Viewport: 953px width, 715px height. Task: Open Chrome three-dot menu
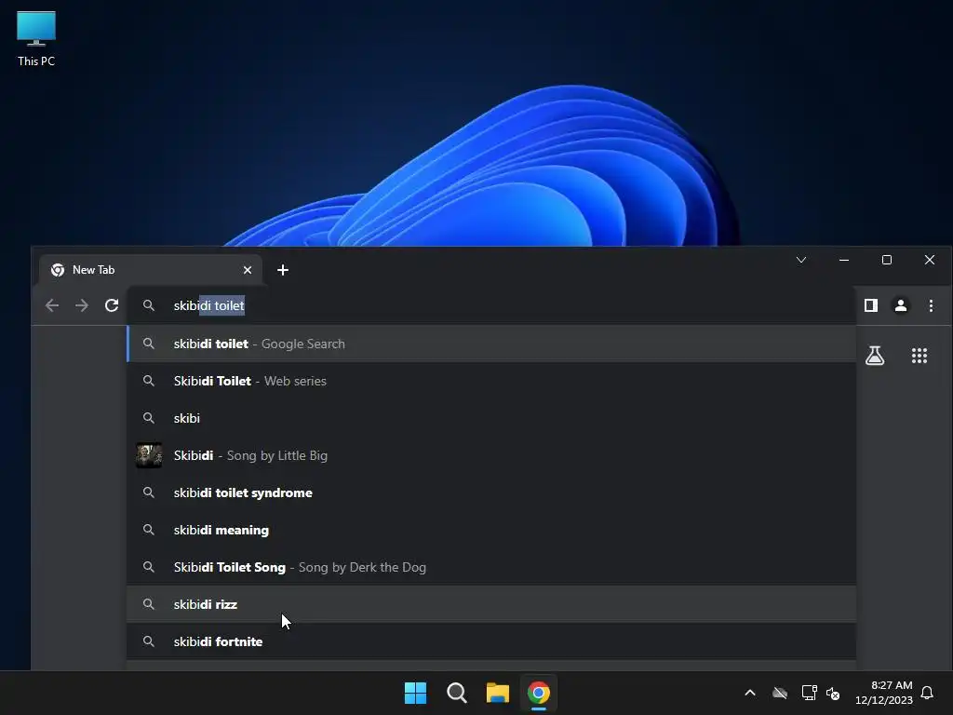tap(931, 305)
